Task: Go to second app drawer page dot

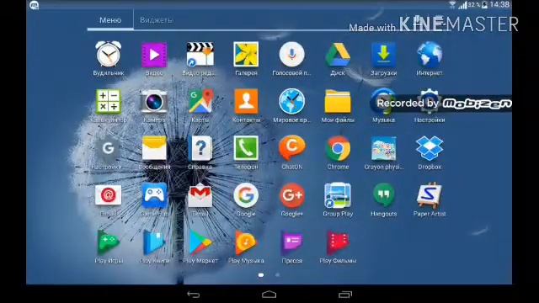Action: pyautogui.click(x=277, y=275)
